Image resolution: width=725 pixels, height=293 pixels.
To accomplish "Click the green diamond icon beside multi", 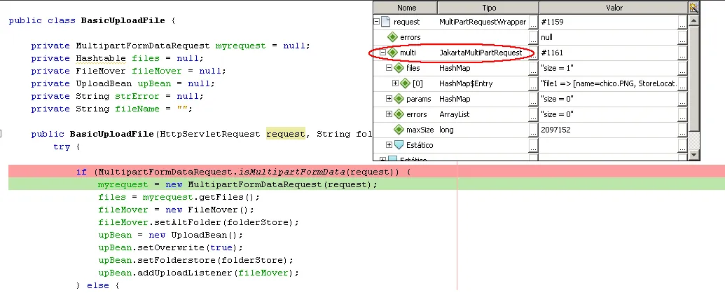I will tap(392, 53).
